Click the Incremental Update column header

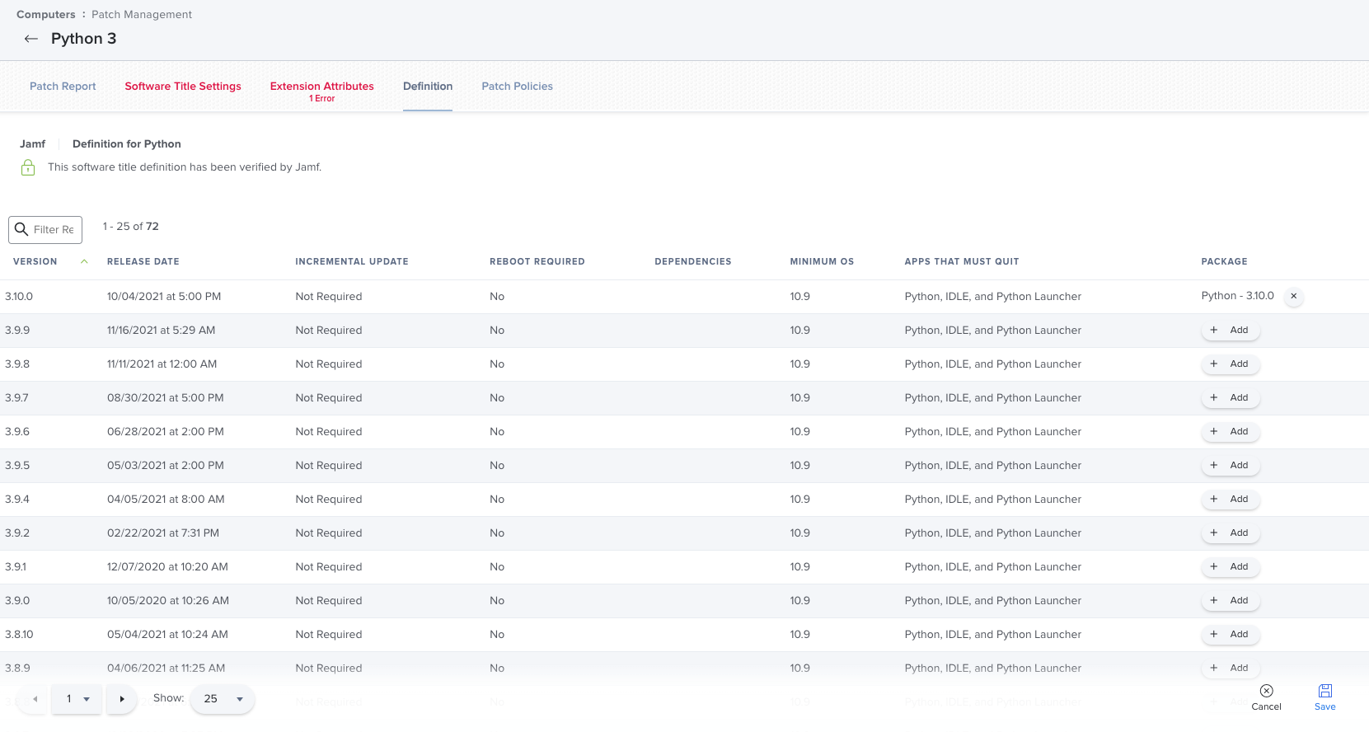coord(352,261)
